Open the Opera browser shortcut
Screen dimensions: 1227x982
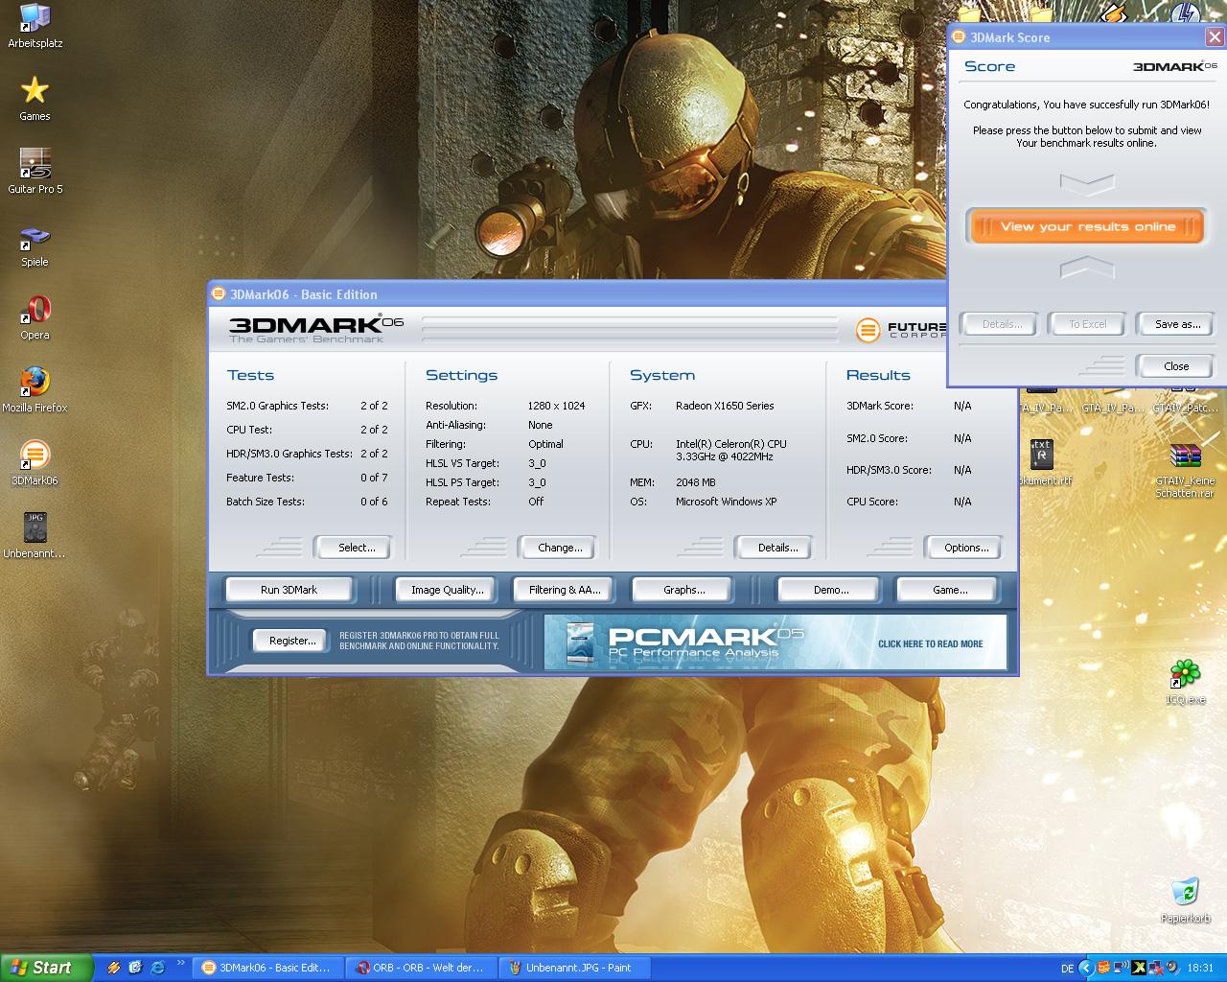pyautogui.click(x=35, y=311)
